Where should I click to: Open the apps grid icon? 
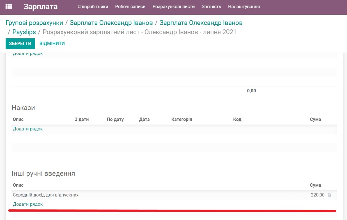tap(9, 6)
